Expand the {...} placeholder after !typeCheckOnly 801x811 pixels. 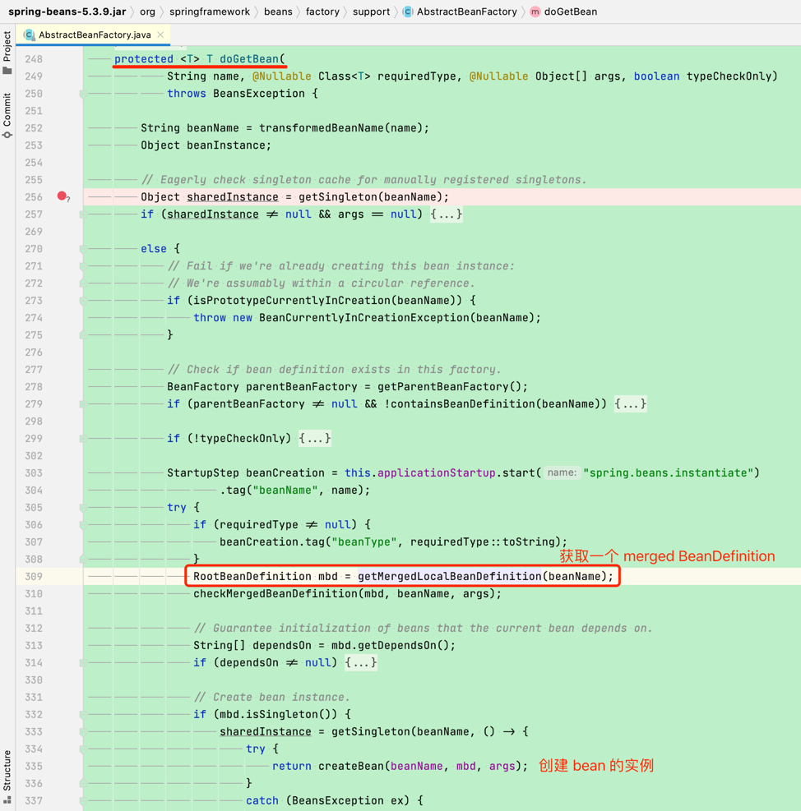pos(315,438)
